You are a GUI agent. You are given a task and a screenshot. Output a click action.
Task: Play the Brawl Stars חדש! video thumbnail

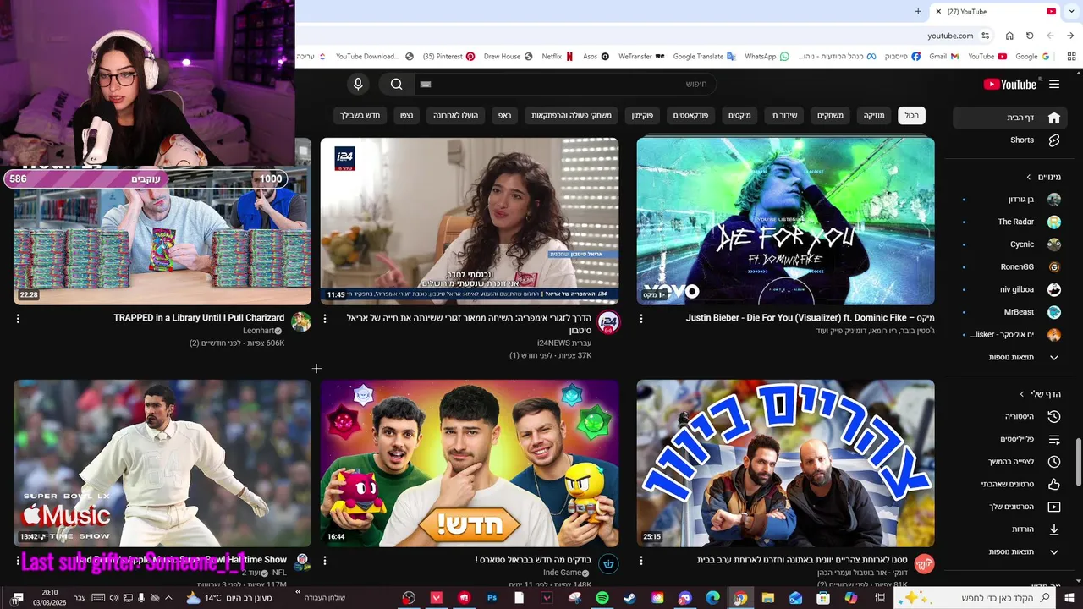tap(470, 463)
